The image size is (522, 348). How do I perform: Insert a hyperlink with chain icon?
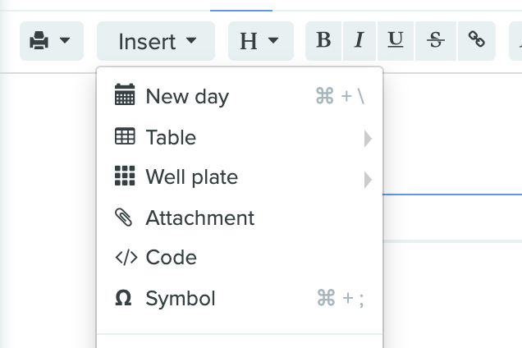477,41
